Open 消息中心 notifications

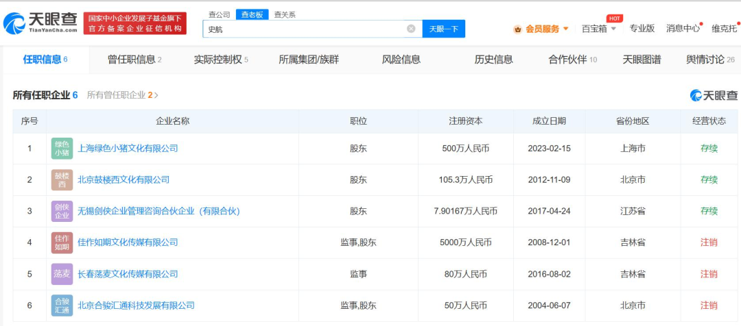[682, 29]
